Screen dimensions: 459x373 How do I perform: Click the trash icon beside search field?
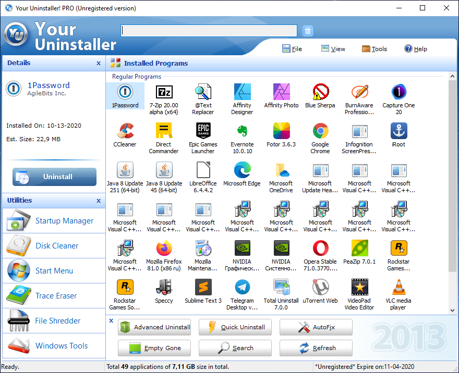[x=308, y=31]
